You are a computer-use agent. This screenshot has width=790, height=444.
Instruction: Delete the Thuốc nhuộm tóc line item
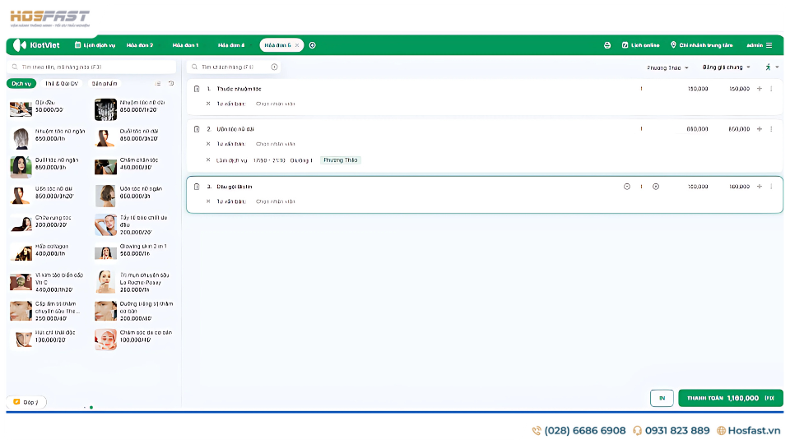tap(197, 89)
